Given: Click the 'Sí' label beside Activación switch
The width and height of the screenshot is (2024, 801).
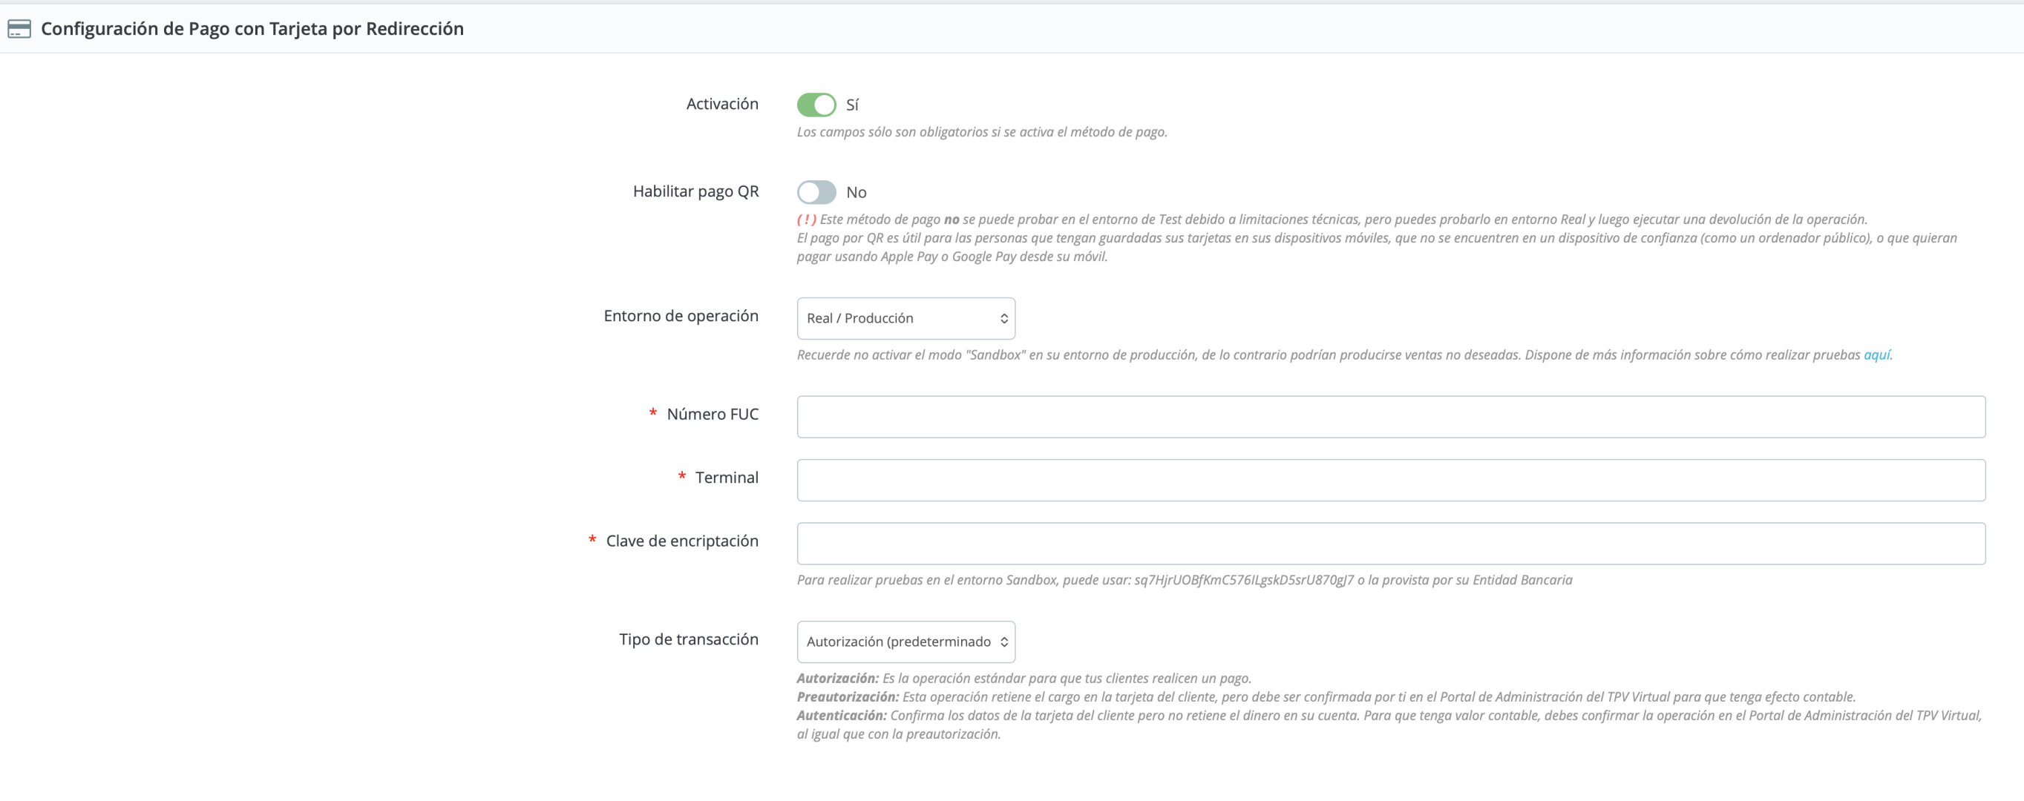Looking at the screenshot, I should tap(852, 105).
